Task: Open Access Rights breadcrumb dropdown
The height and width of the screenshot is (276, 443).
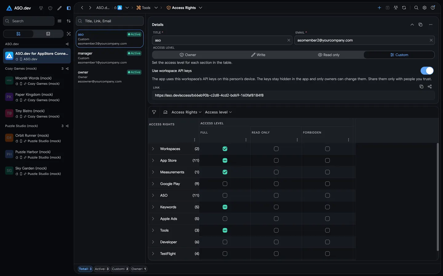Action: pos(200,8)
